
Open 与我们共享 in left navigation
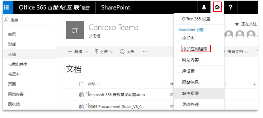(x=18, y=64)
